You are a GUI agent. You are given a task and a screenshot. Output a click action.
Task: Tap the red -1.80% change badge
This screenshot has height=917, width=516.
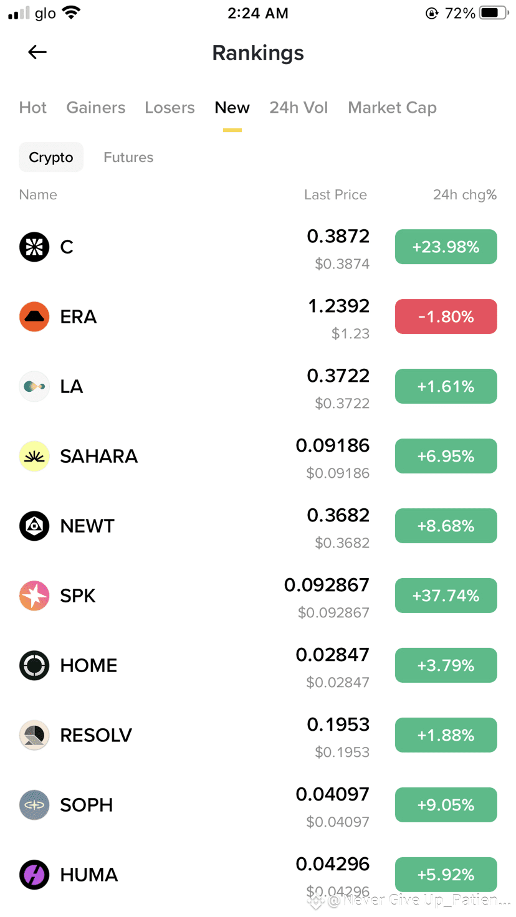pyautogui.click(x=446, y=316)
